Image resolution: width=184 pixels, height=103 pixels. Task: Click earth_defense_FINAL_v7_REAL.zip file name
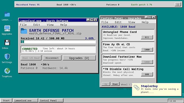55,33
